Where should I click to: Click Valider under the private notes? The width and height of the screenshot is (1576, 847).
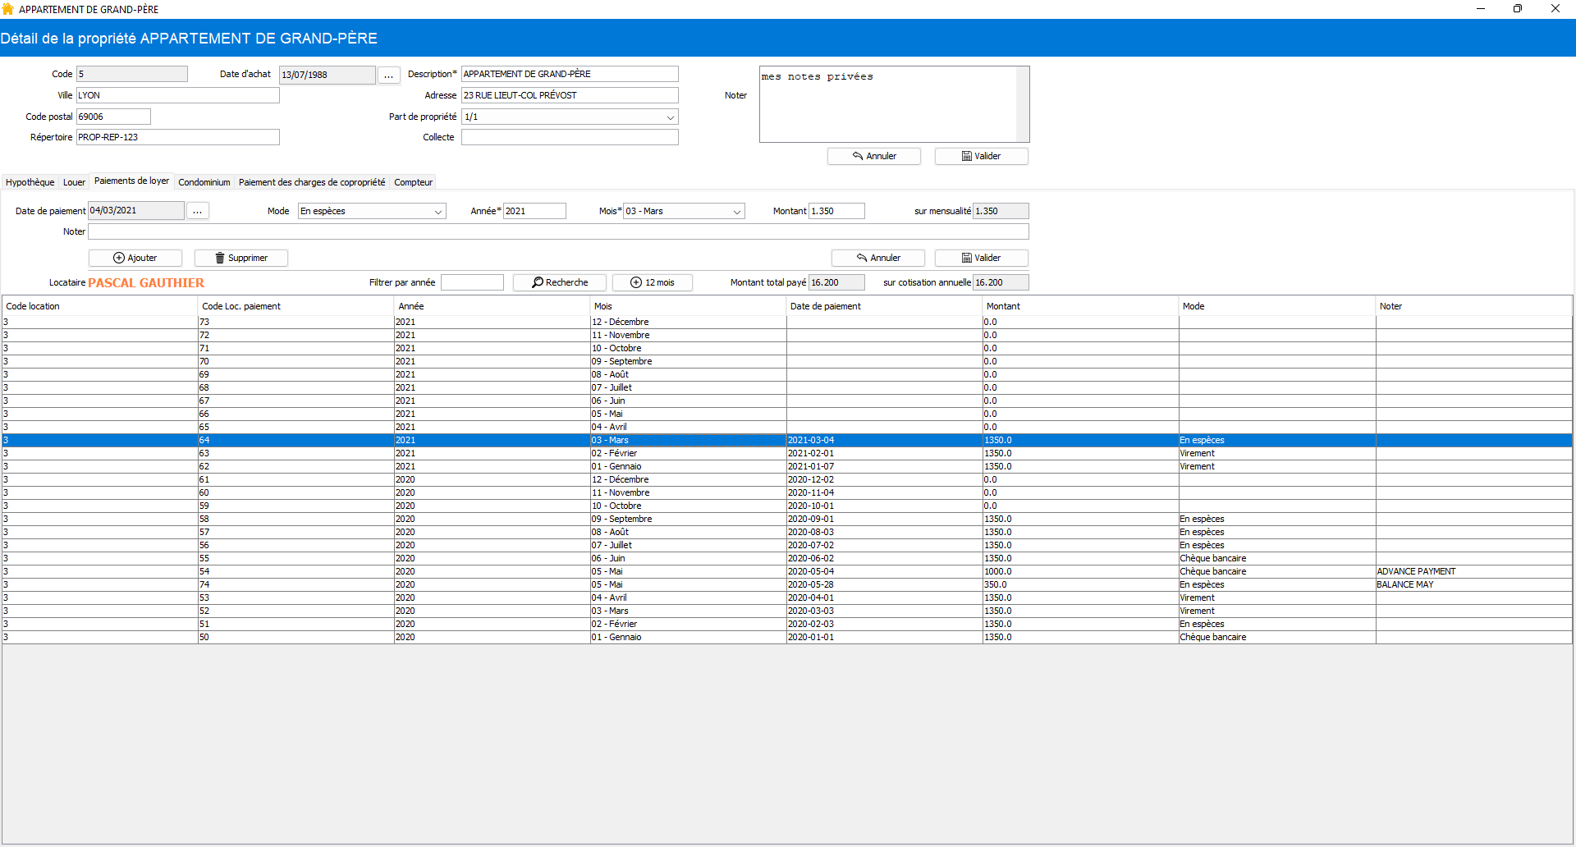[x=982, y=156]
